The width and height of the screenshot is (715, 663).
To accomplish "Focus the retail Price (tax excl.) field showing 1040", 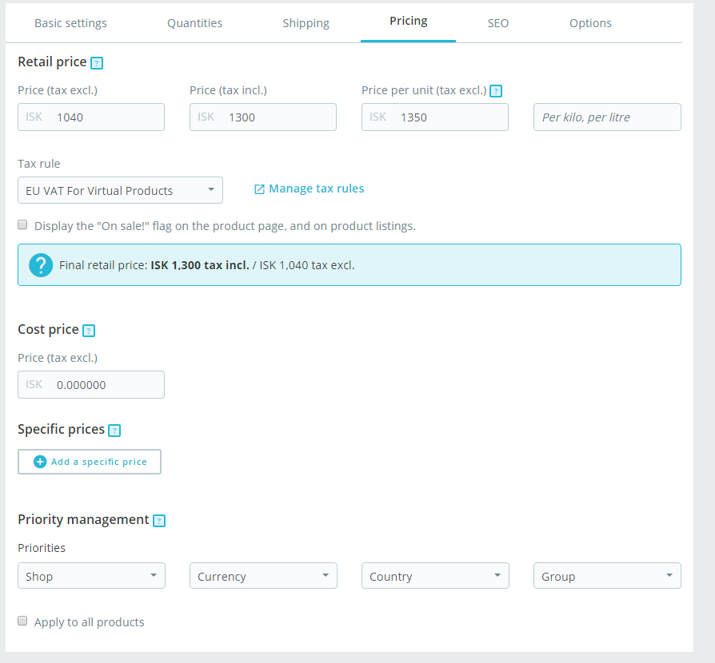I will pyautogui.click(x=91, y=117).
